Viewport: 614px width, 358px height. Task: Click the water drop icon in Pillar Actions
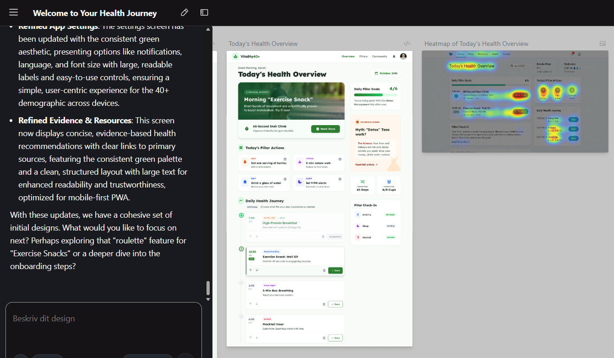coord(245,182)
